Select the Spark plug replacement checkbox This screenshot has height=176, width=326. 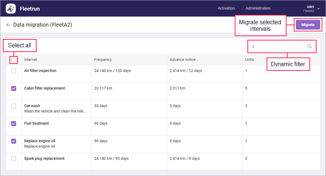tap(14, 159)
